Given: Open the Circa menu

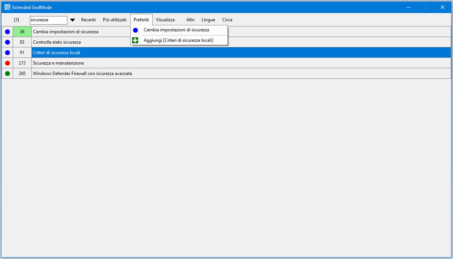Looking at the screenshot, I should [227, 20].
